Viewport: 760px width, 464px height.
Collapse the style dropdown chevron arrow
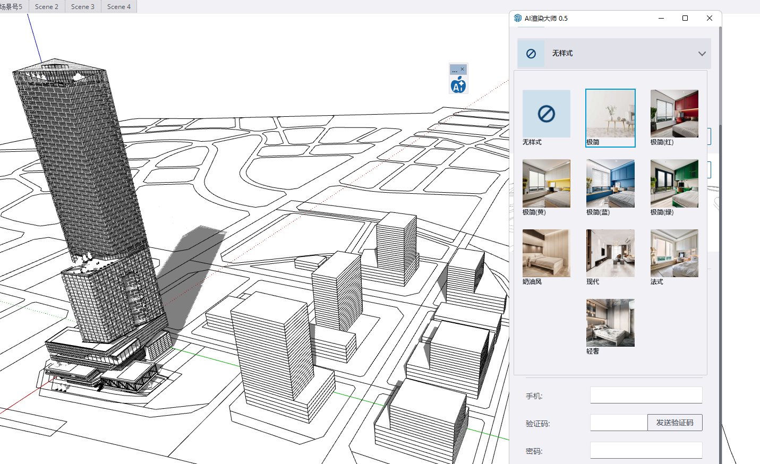click(702, 54)
